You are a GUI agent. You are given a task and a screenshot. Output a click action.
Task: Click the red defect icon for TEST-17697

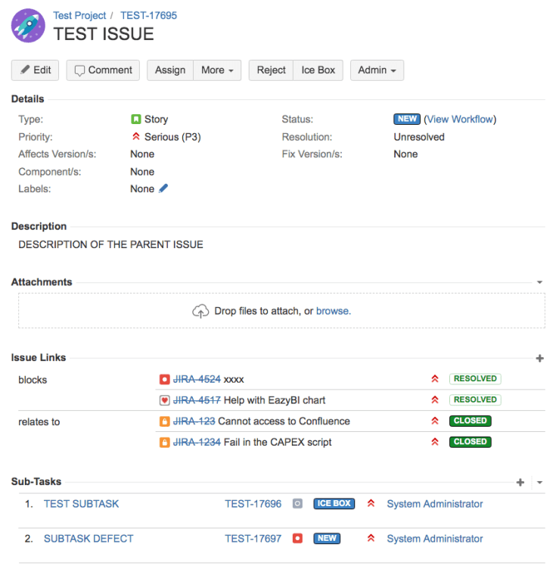click(x=297, y=539)
